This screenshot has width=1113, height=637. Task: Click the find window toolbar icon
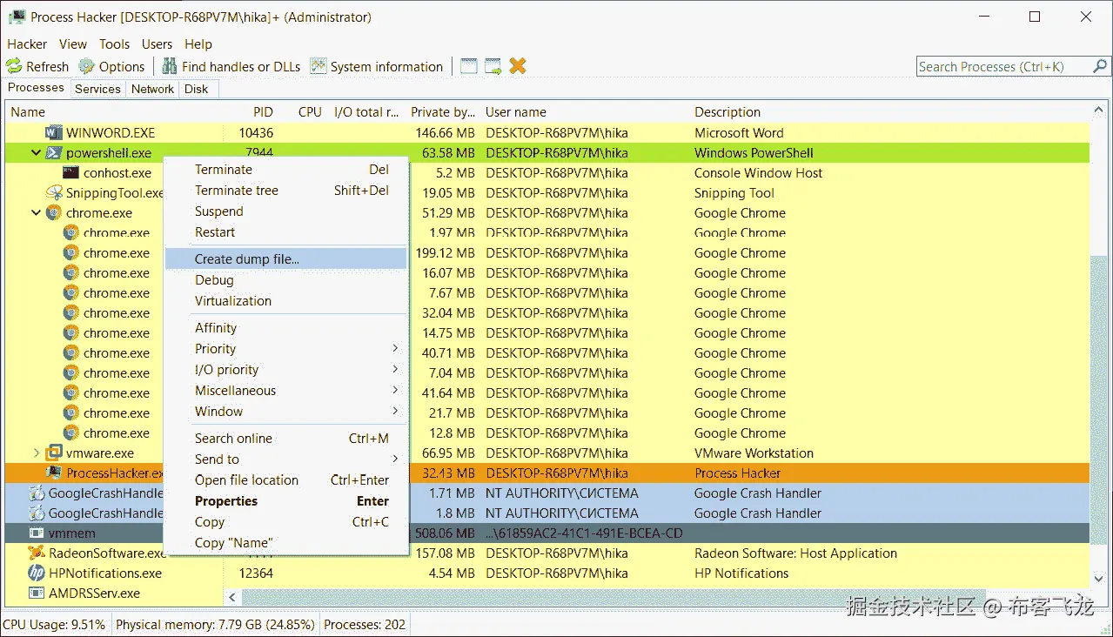pos(469,66)
